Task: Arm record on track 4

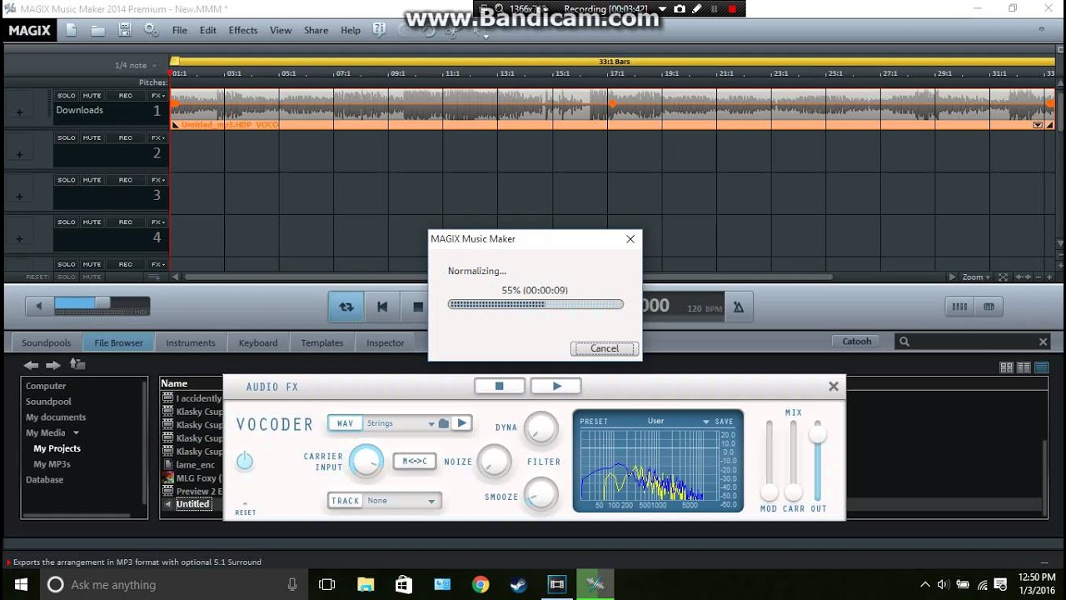Action: [x=126, y=222]
